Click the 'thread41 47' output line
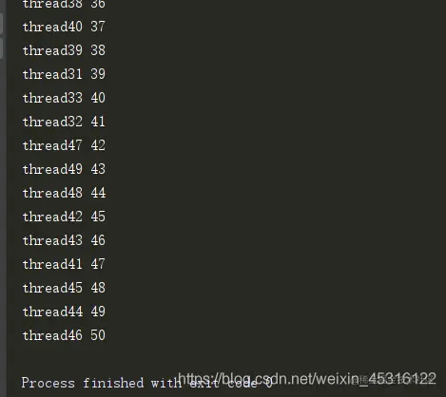The image size is (446, 397). coord(64,264)
